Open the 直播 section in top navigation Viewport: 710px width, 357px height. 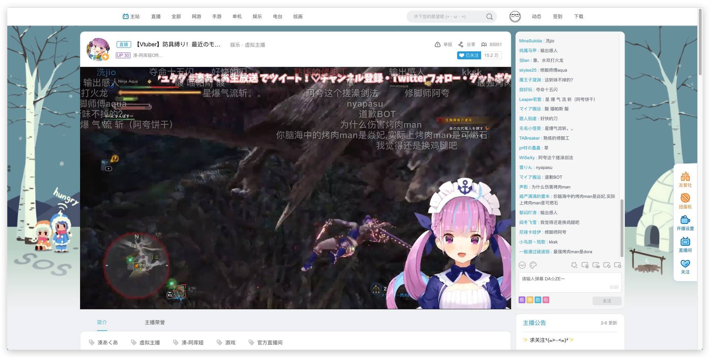point(156,16)
